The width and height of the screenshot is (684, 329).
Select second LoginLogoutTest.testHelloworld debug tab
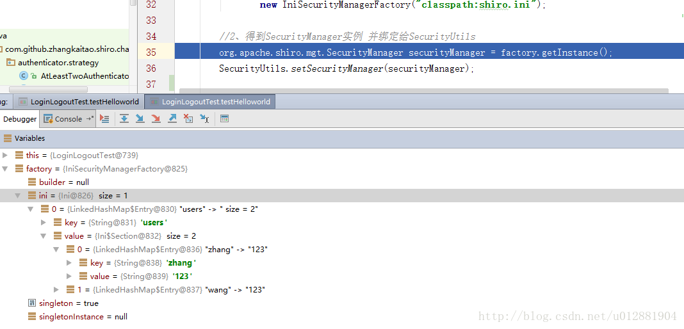click(210, 102)
